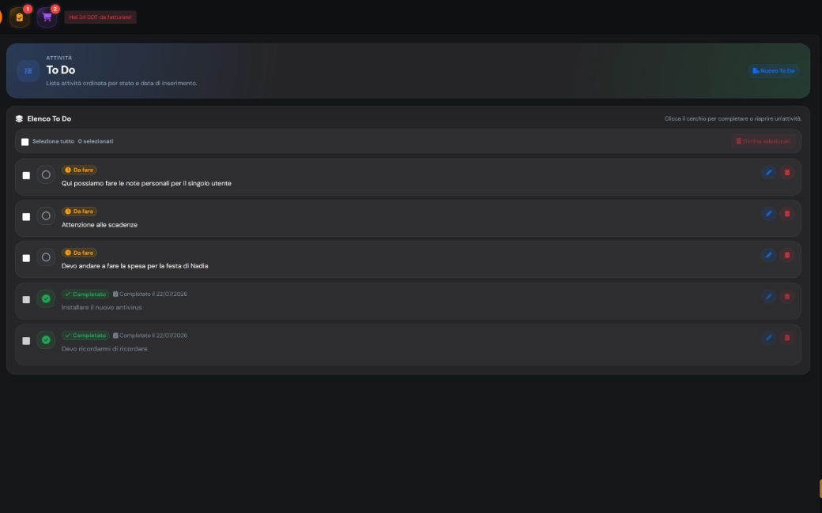Reopen 'Devo ricordarmi di ricordare' via green check

tap(46, 339)
